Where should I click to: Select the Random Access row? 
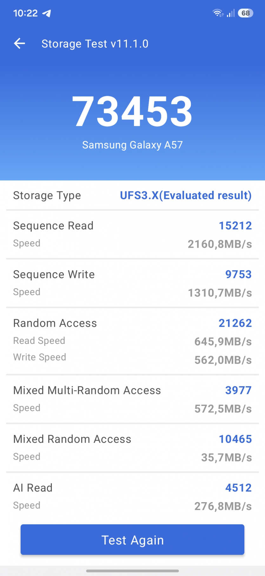coord(132,341)
